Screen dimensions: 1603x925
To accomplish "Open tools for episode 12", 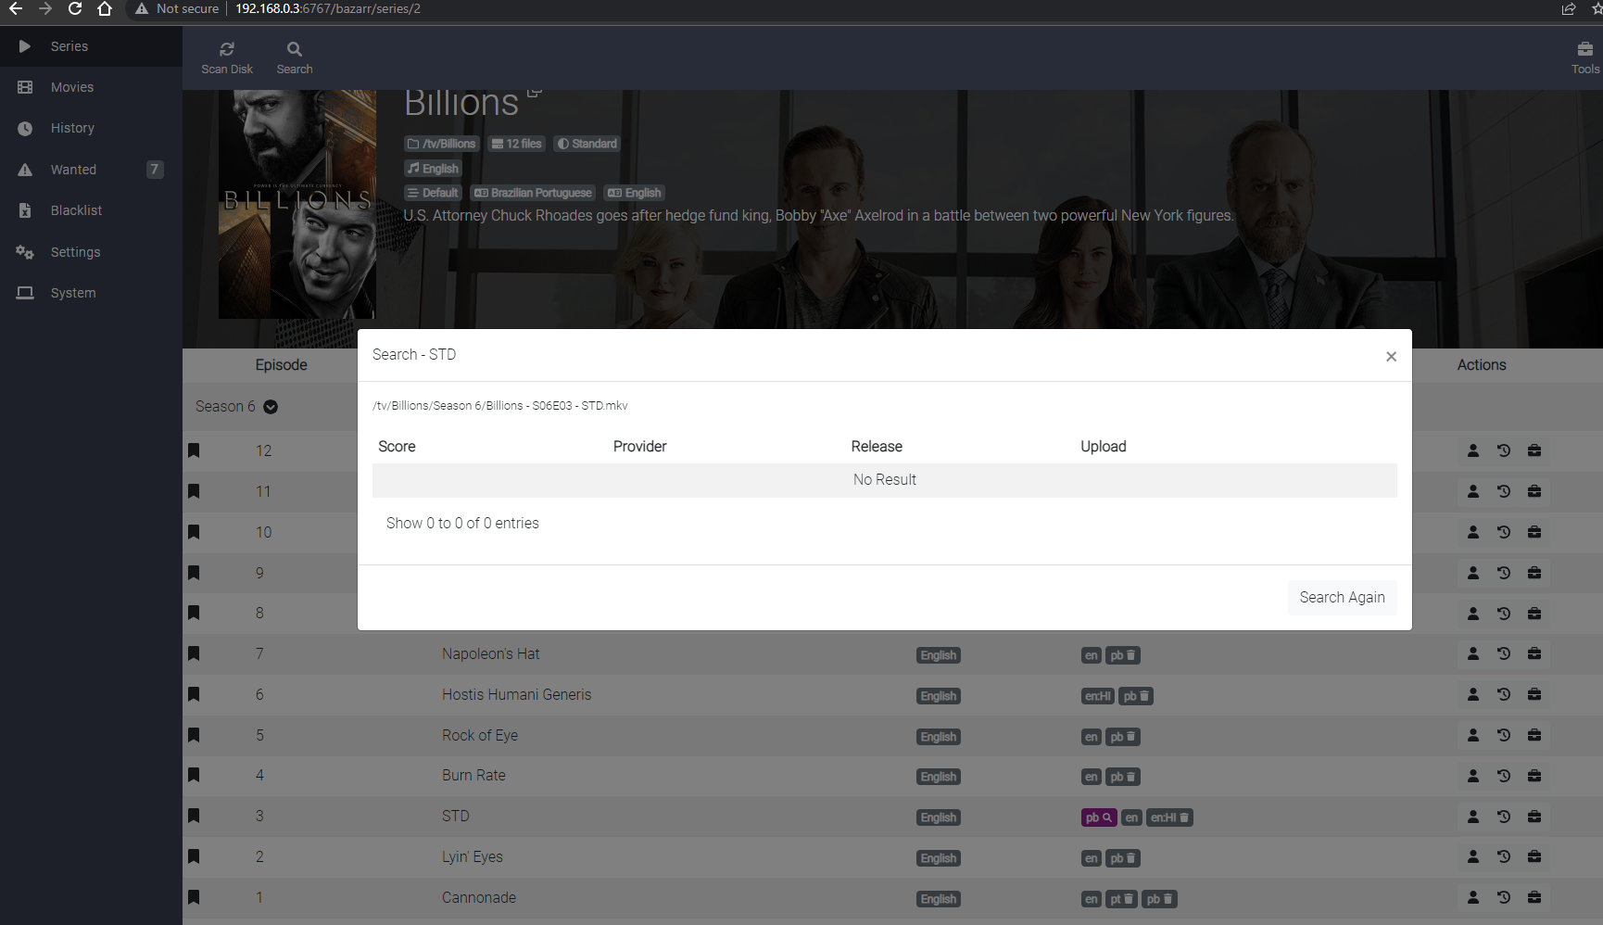I will coord(1534,450).
